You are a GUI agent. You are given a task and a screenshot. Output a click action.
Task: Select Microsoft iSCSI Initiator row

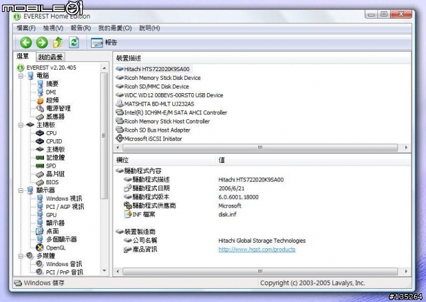tap(149, 138)
